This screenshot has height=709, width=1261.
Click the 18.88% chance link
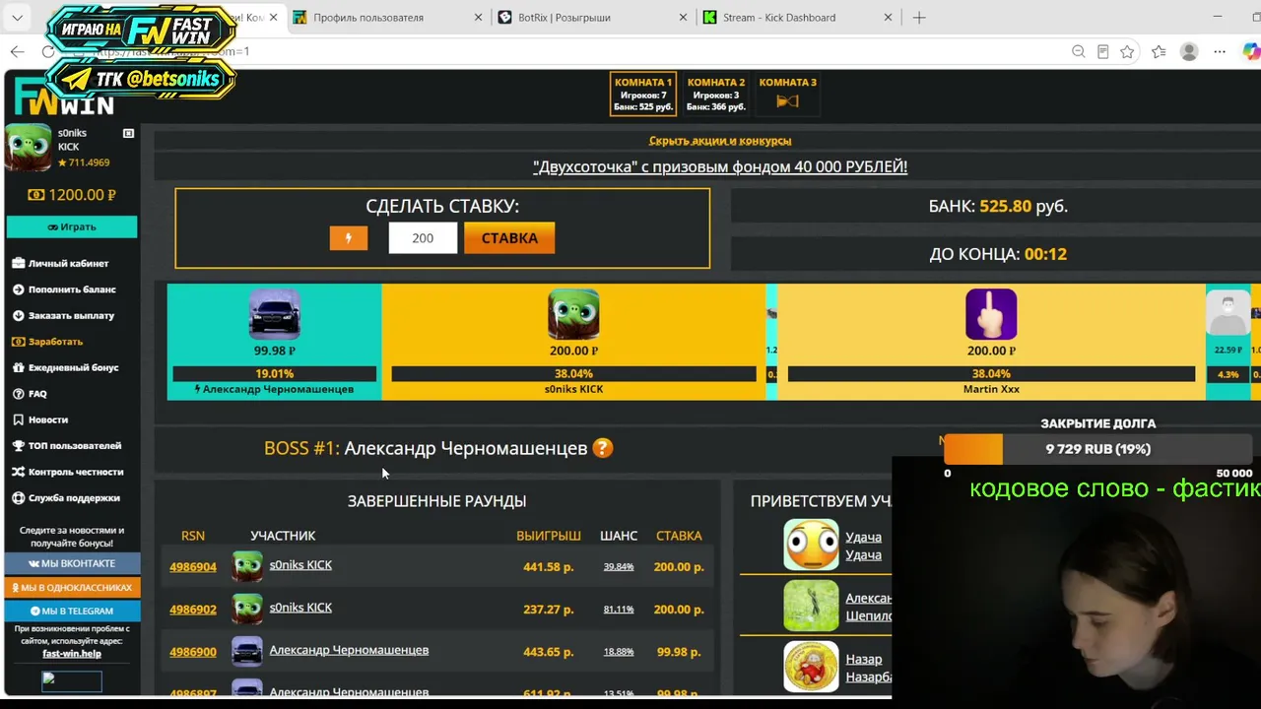click(x=619, y=652)
